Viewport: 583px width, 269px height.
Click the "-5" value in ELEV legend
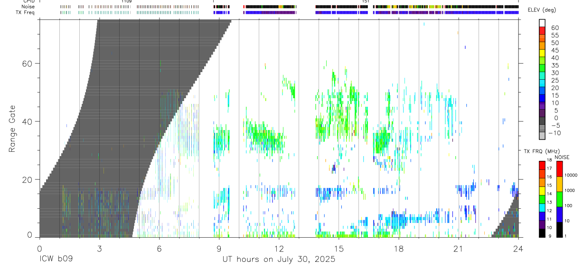tap(555, 125)
